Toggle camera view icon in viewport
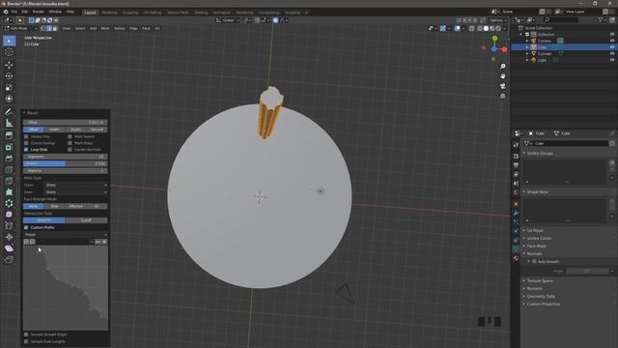Screen dimensions: 618x348 point(502,86)
